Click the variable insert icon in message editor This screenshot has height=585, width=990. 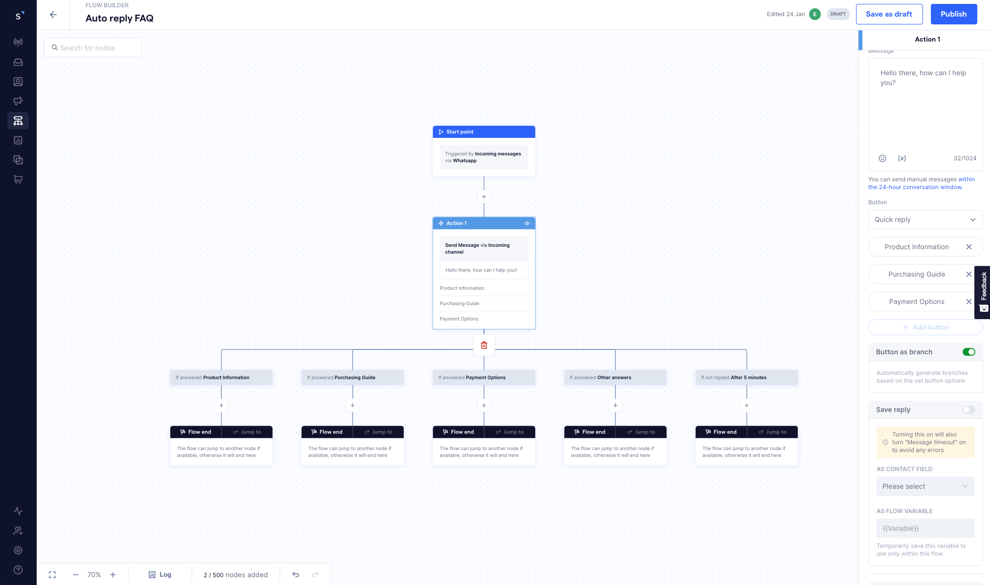902,158
